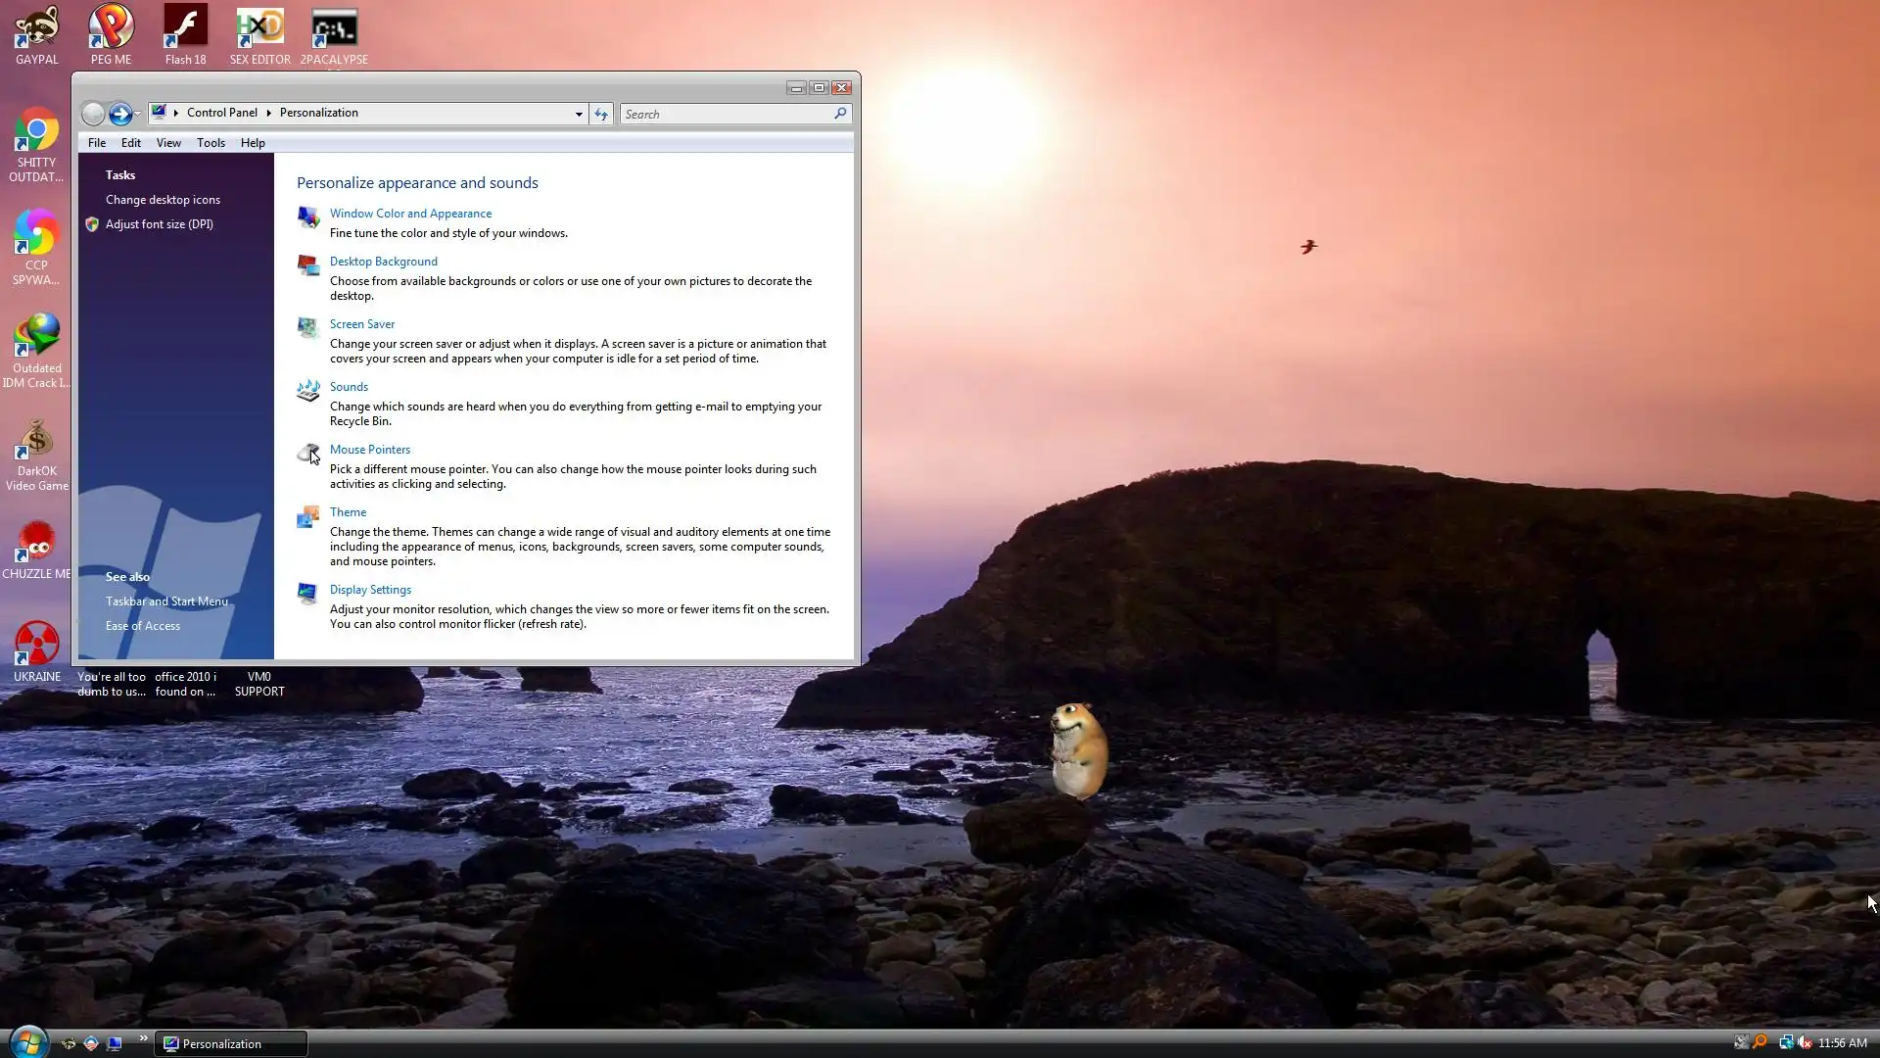The width and height of the screenshot is (1880, 1058).
Task: Click the Theme icon
Action: click(x=308, y=515)
